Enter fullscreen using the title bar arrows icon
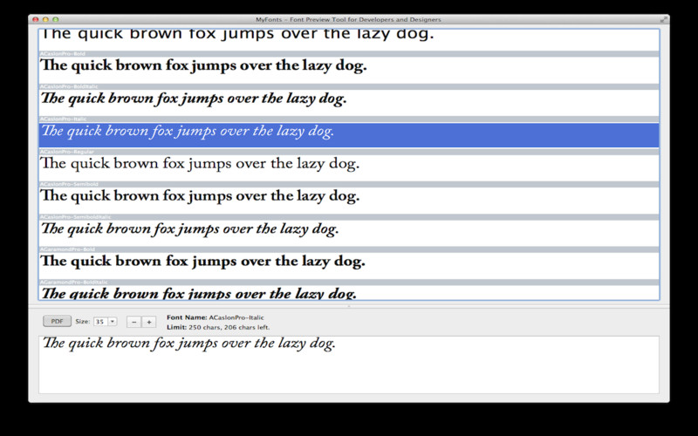This screenshot has height=436, width=698. 663,19
